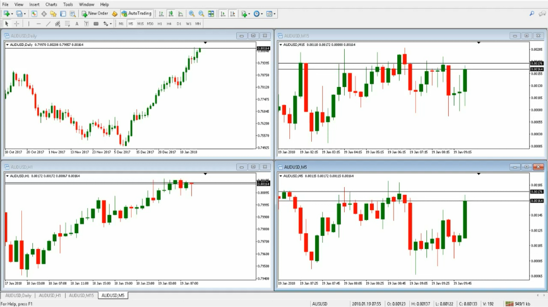Switch chart to Candlesticks type
This screenshot has height=307, width=548.
[x=171, y=14]
